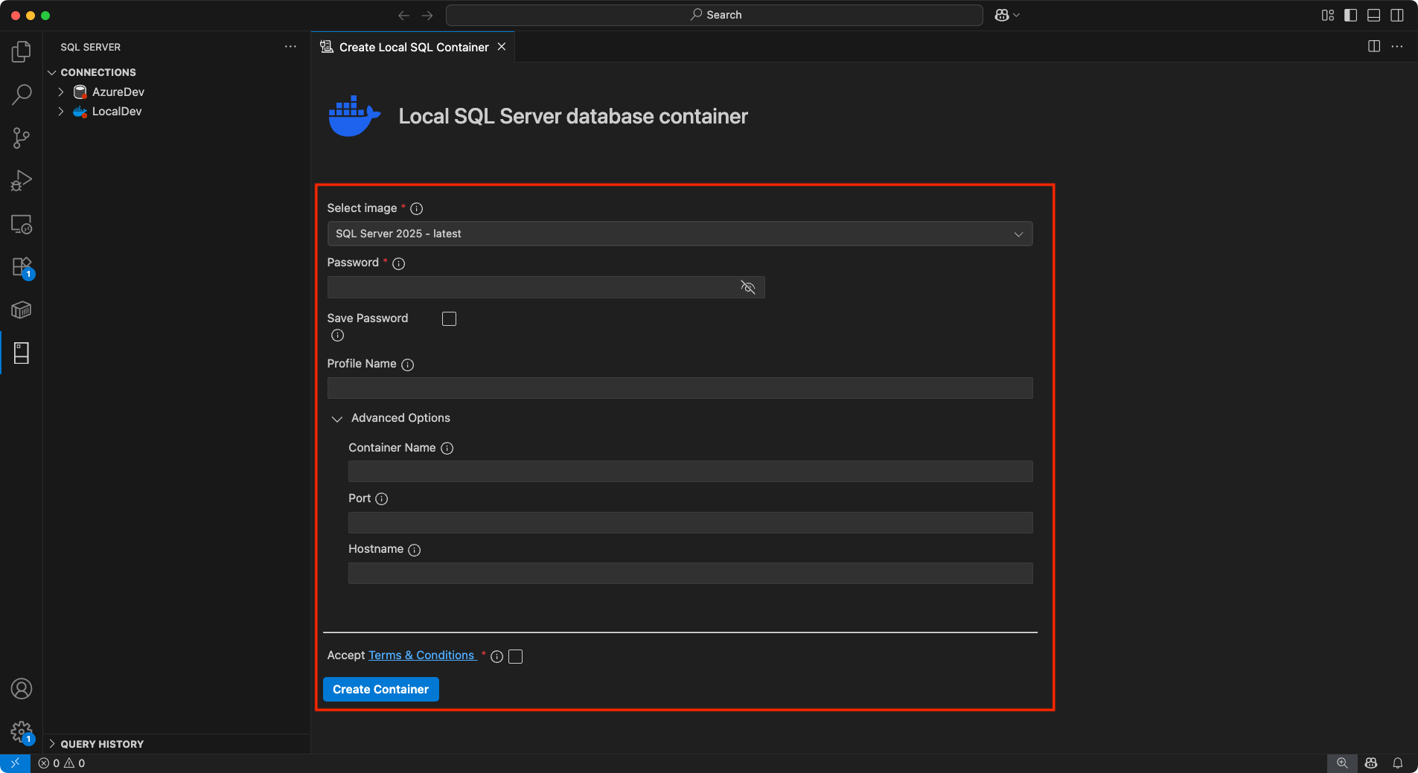Open the Run and Debug view
Viewport: 1418px width, 773px height.
pos(22,180)
